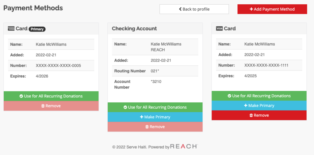
Task: Select card number XXXX-XXXX-XXXX-1111
Action: pyautogui.click(x=266, y=65)
